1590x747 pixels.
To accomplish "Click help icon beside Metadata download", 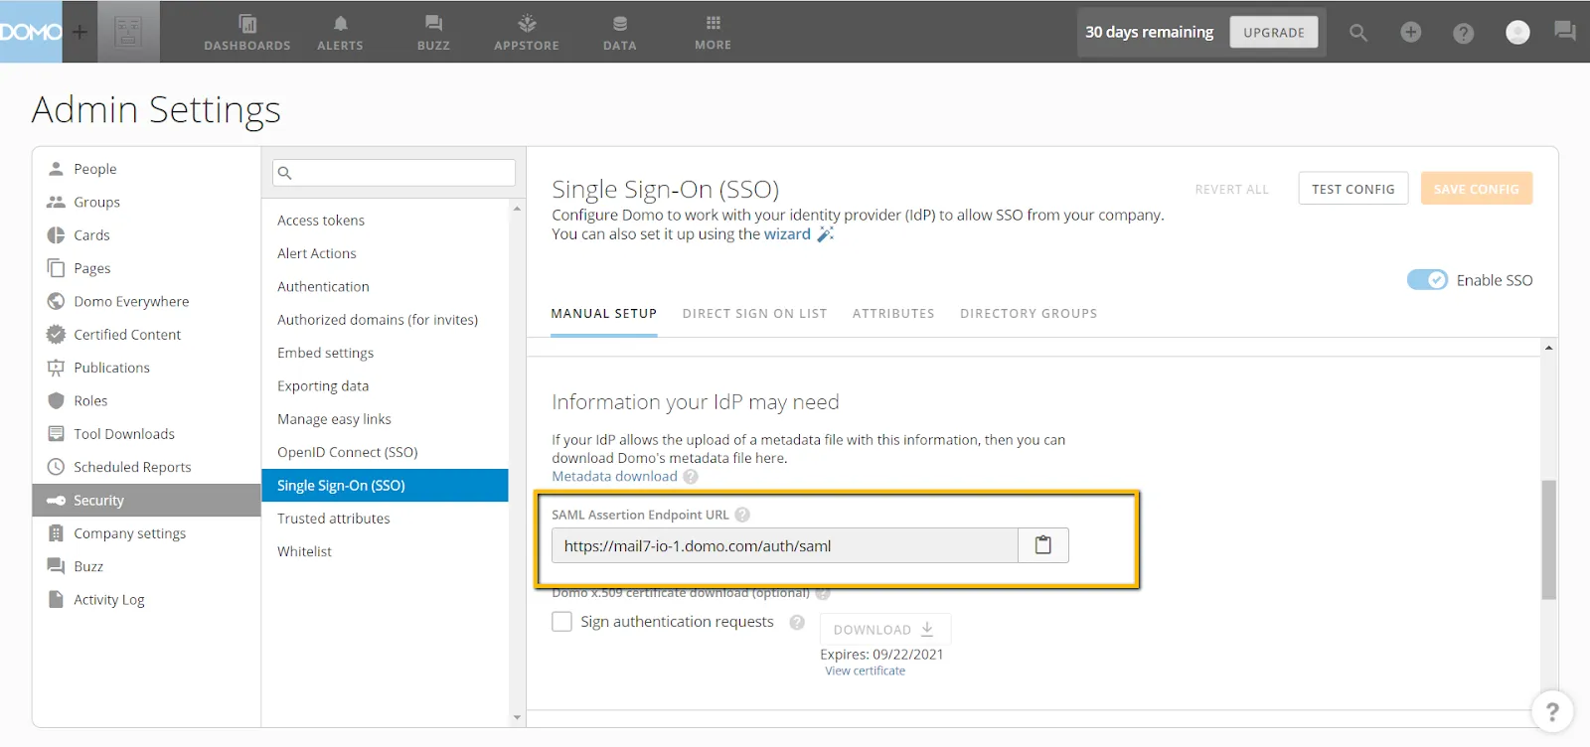I will [x=691, y=477].
